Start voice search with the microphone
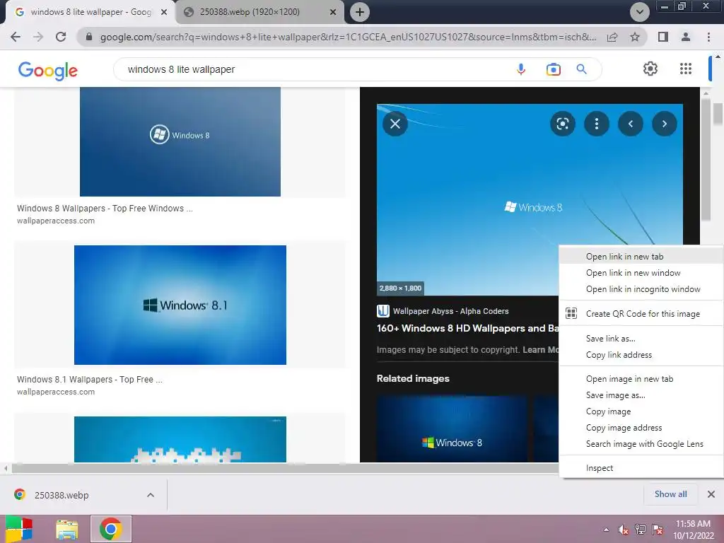The height and width of the screenshot is (543, 724). pyautogui.click(x=521, y=69)
